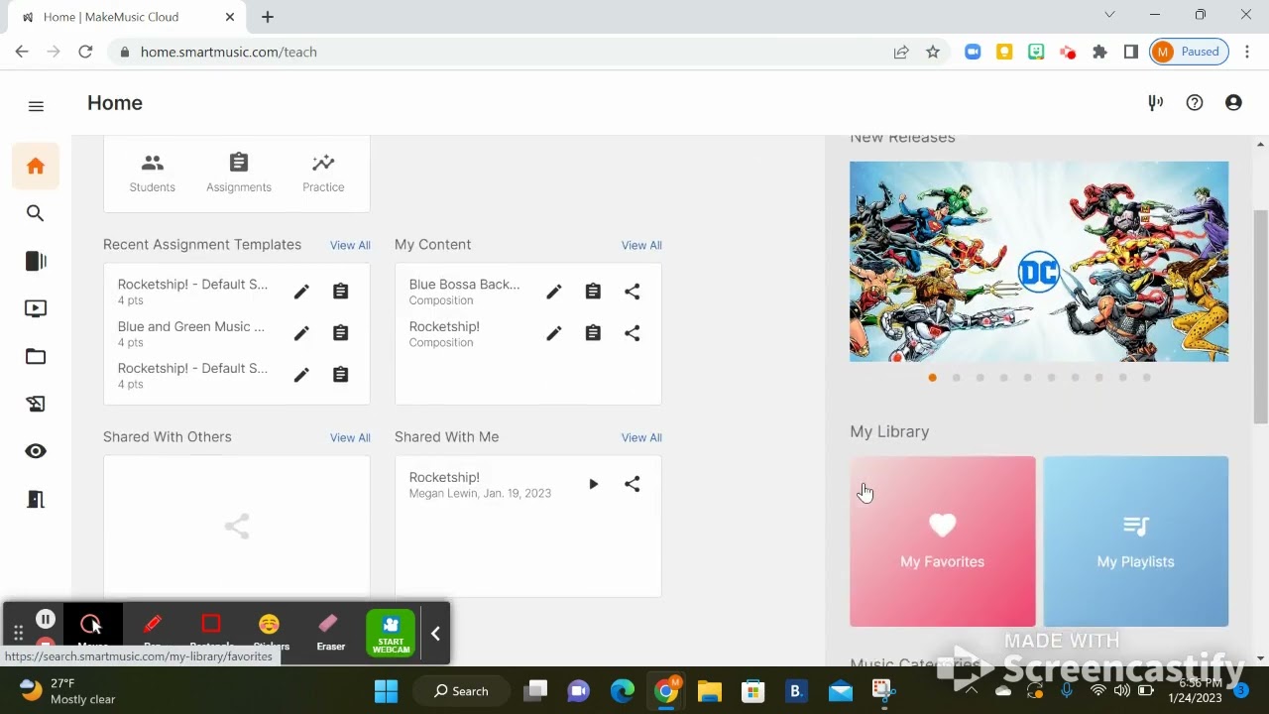
Task: Open the music library book icon in sidebar
Action: (x=36, y=261)
